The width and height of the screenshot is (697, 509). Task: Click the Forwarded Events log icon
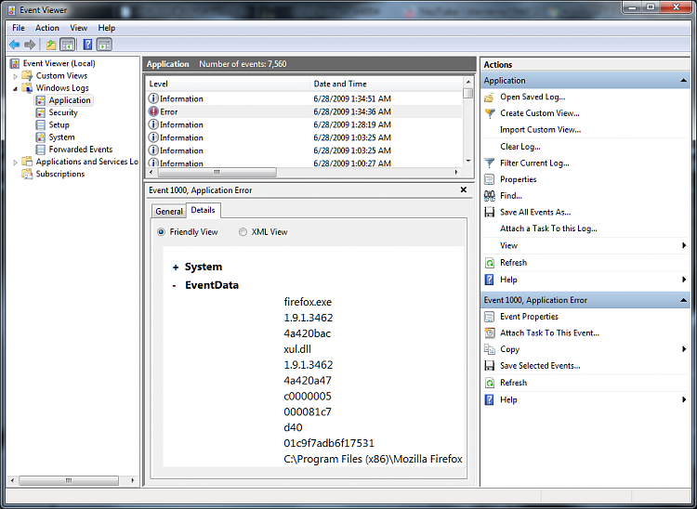click(41, 150)
